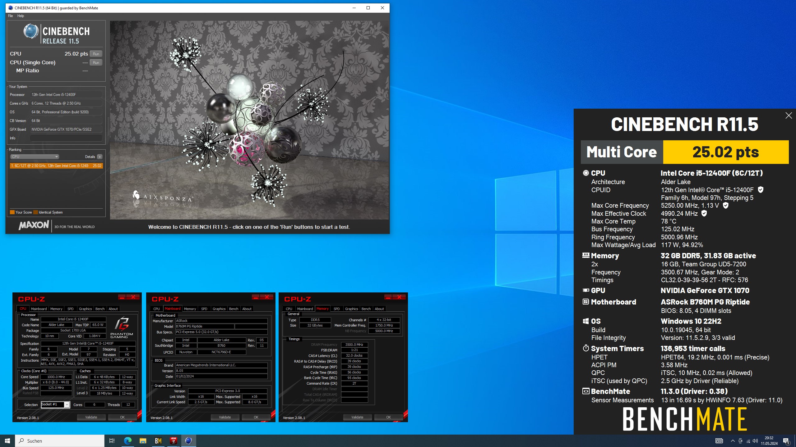
Task: Open the notification center icon with badge 1
Action: [786, 441]
